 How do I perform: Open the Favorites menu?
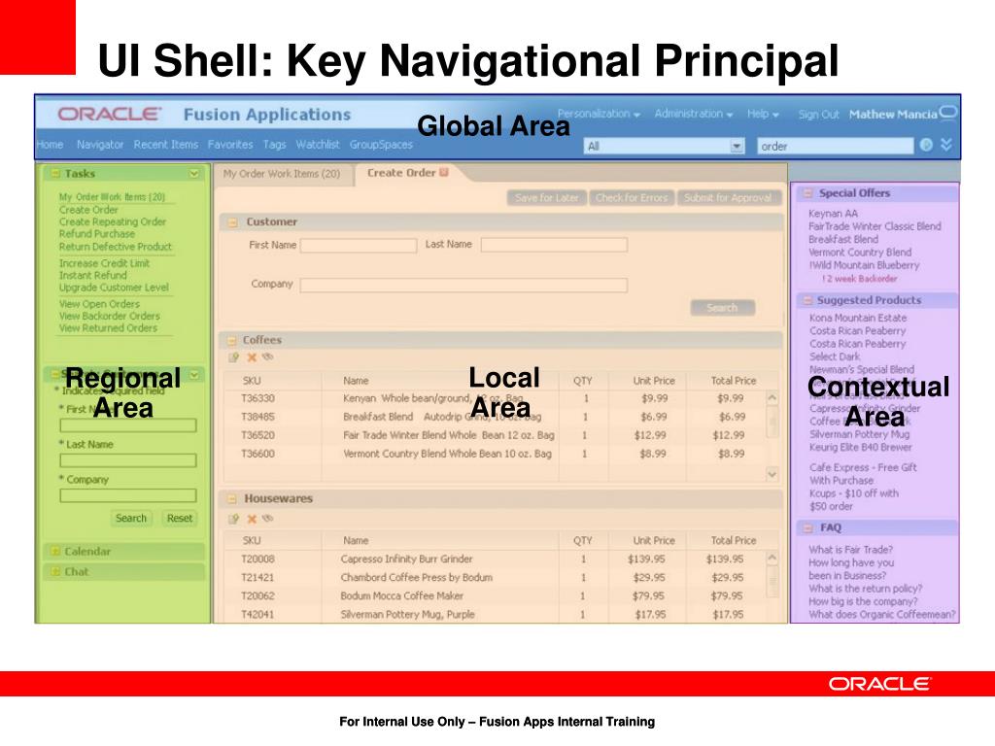click(229, 145)
